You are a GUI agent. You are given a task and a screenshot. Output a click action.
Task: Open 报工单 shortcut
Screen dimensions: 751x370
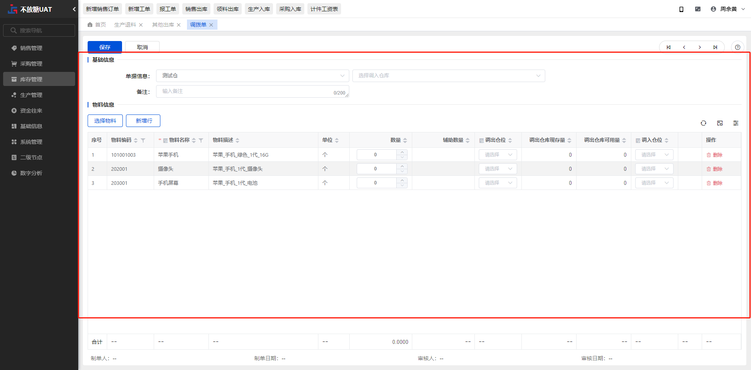[x=168, y=9]
